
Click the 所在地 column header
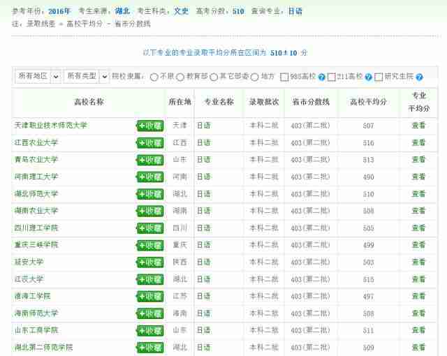pos(180,102)
